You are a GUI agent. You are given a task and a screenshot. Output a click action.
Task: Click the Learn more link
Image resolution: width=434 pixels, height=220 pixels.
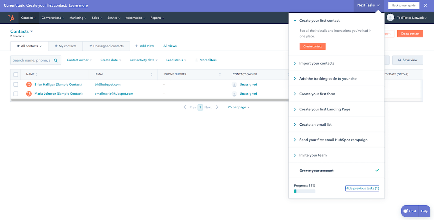(78, 6)
